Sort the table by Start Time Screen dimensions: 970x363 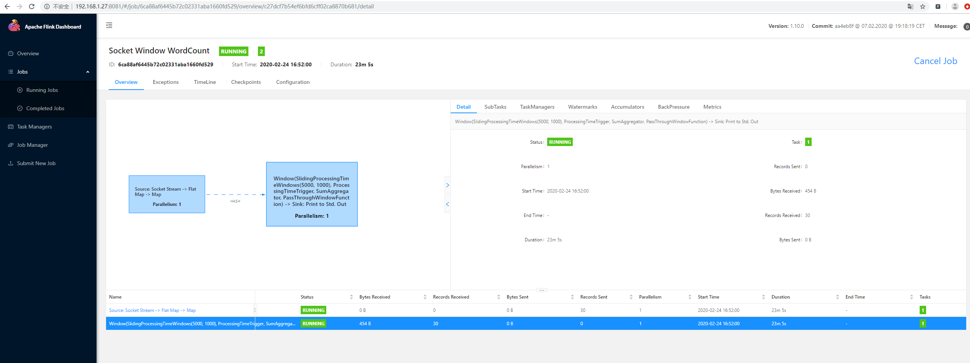763,297
